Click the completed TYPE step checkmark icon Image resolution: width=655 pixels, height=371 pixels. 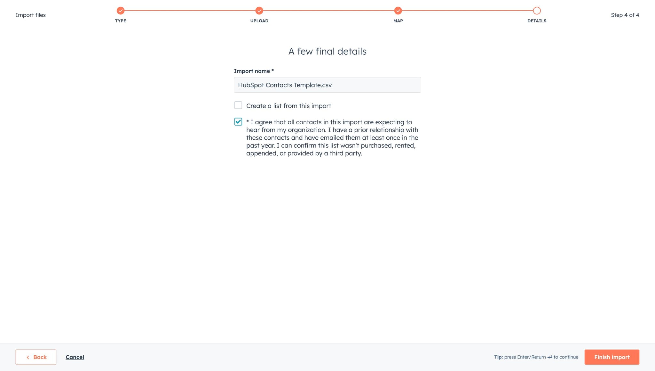[120, 11]
